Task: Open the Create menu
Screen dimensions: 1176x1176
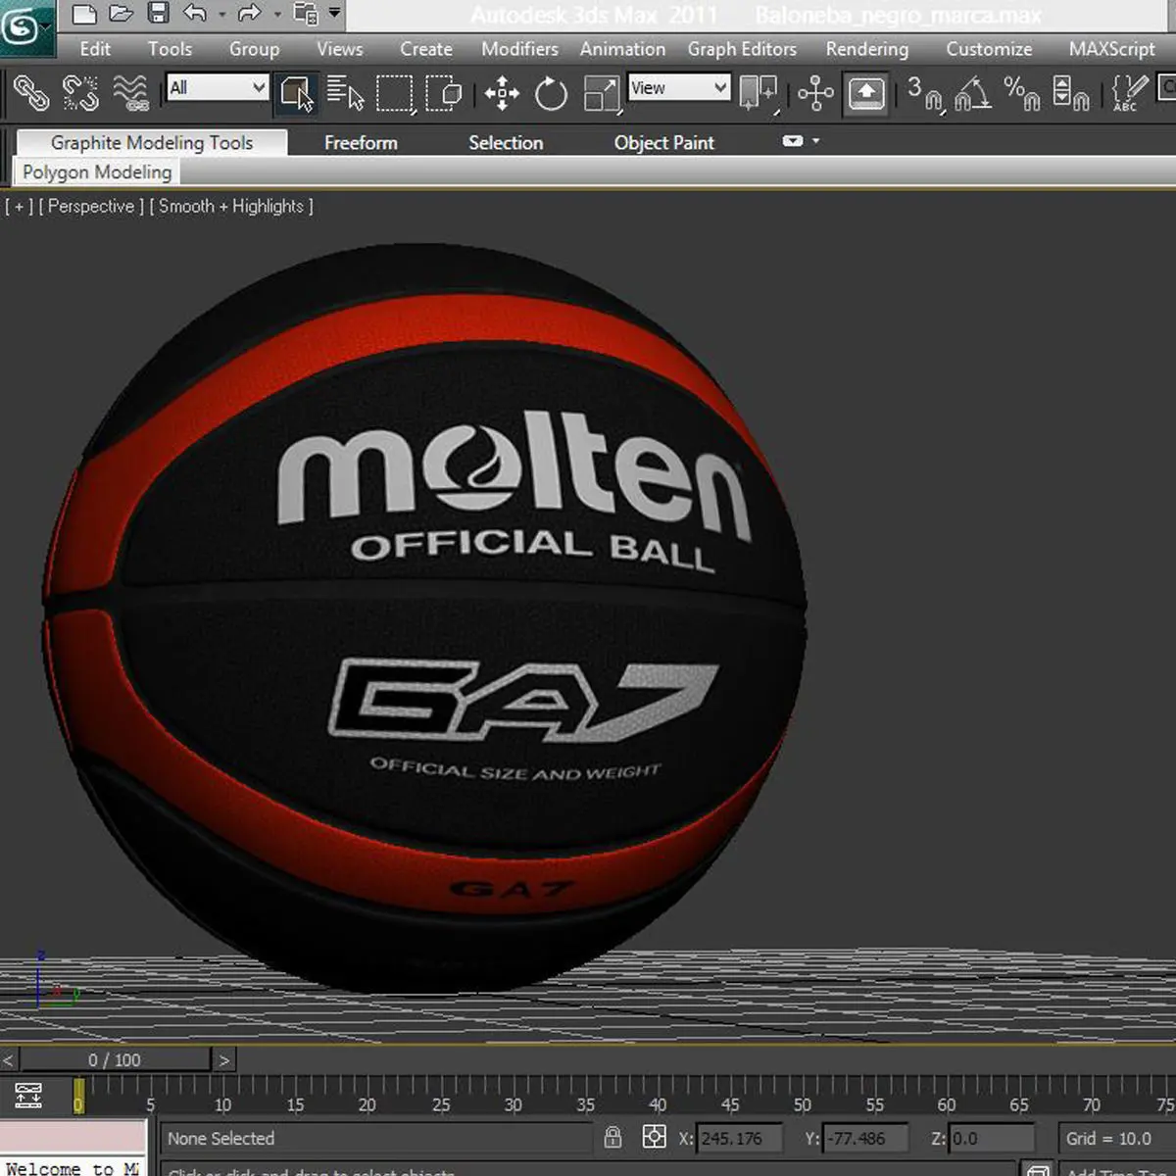Action: 426,49
